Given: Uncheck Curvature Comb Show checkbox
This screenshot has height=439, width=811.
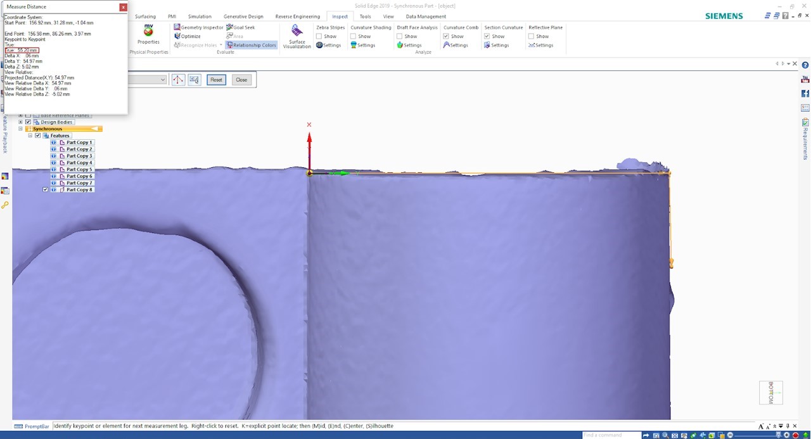Looking at the screenshot, I should 446,36.
